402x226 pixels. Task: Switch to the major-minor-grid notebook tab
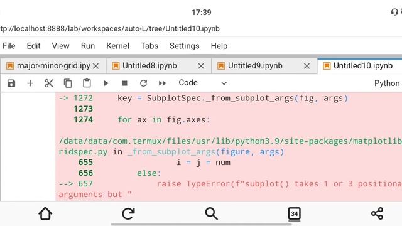point(53,66)
